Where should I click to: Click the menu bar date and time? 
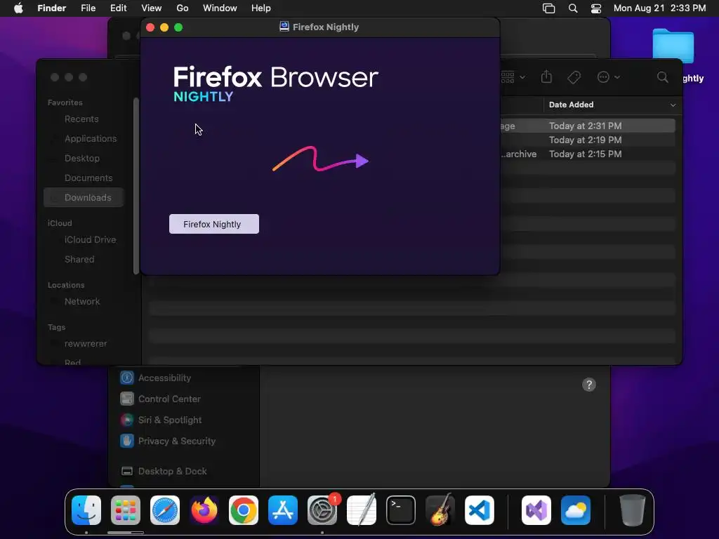[659, 8]
